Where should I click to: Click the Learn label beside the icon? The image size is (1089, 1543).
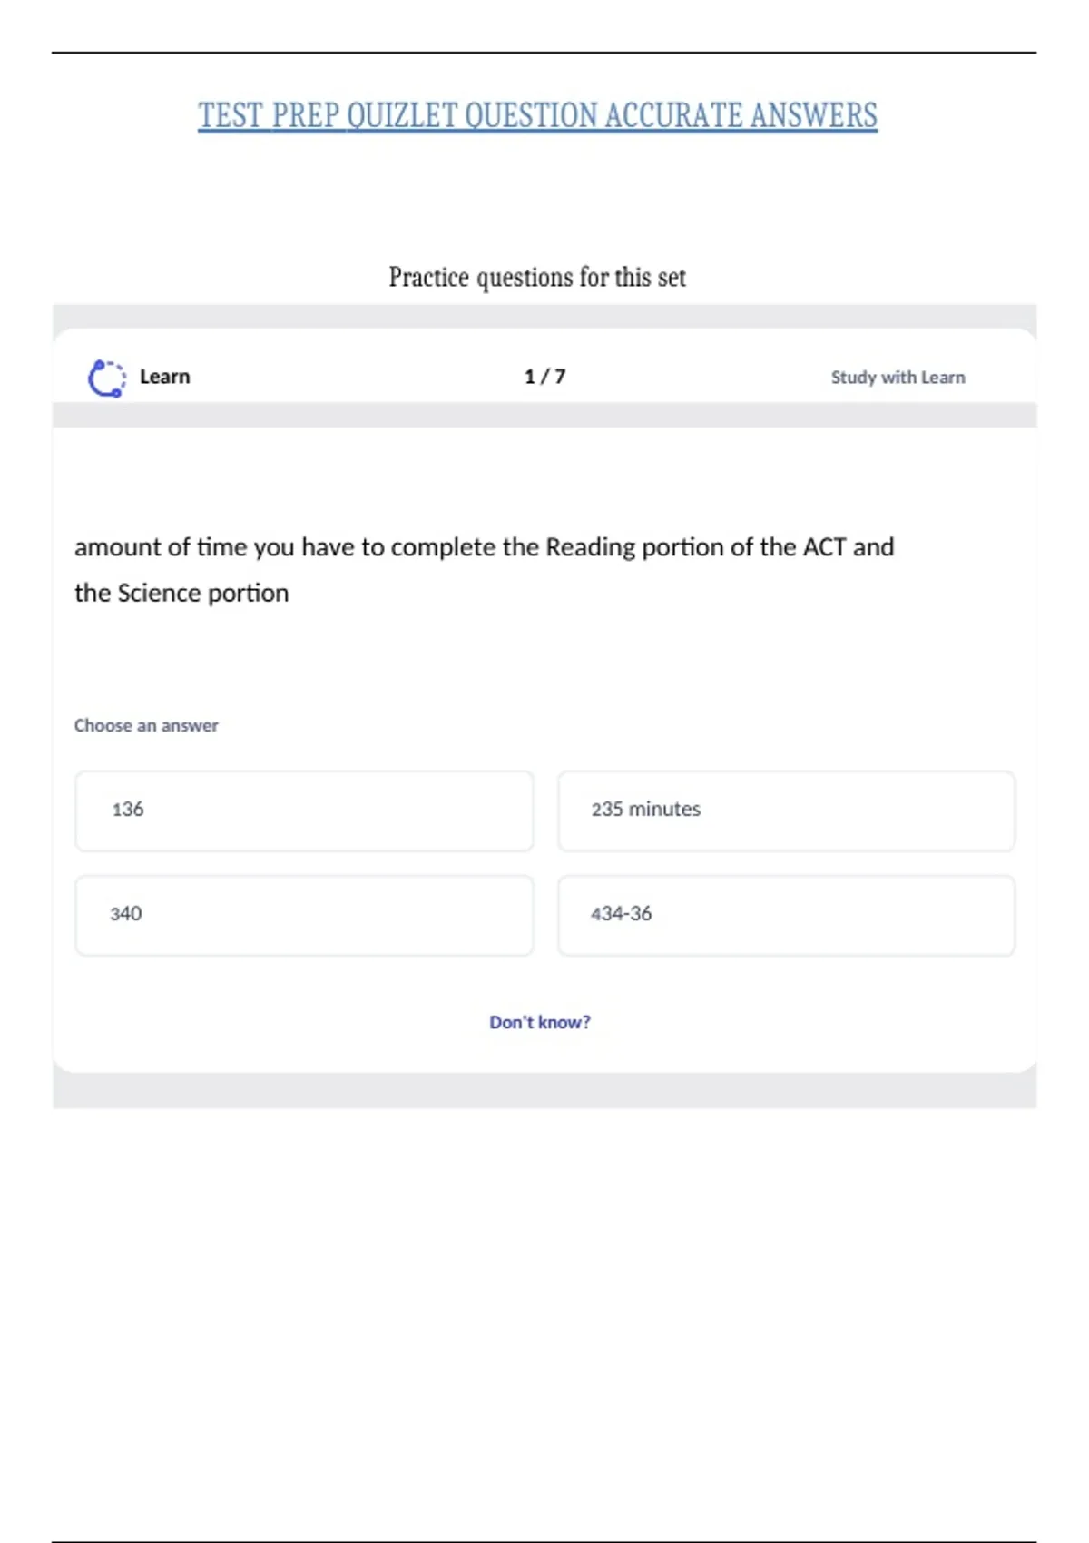[164, 377]
